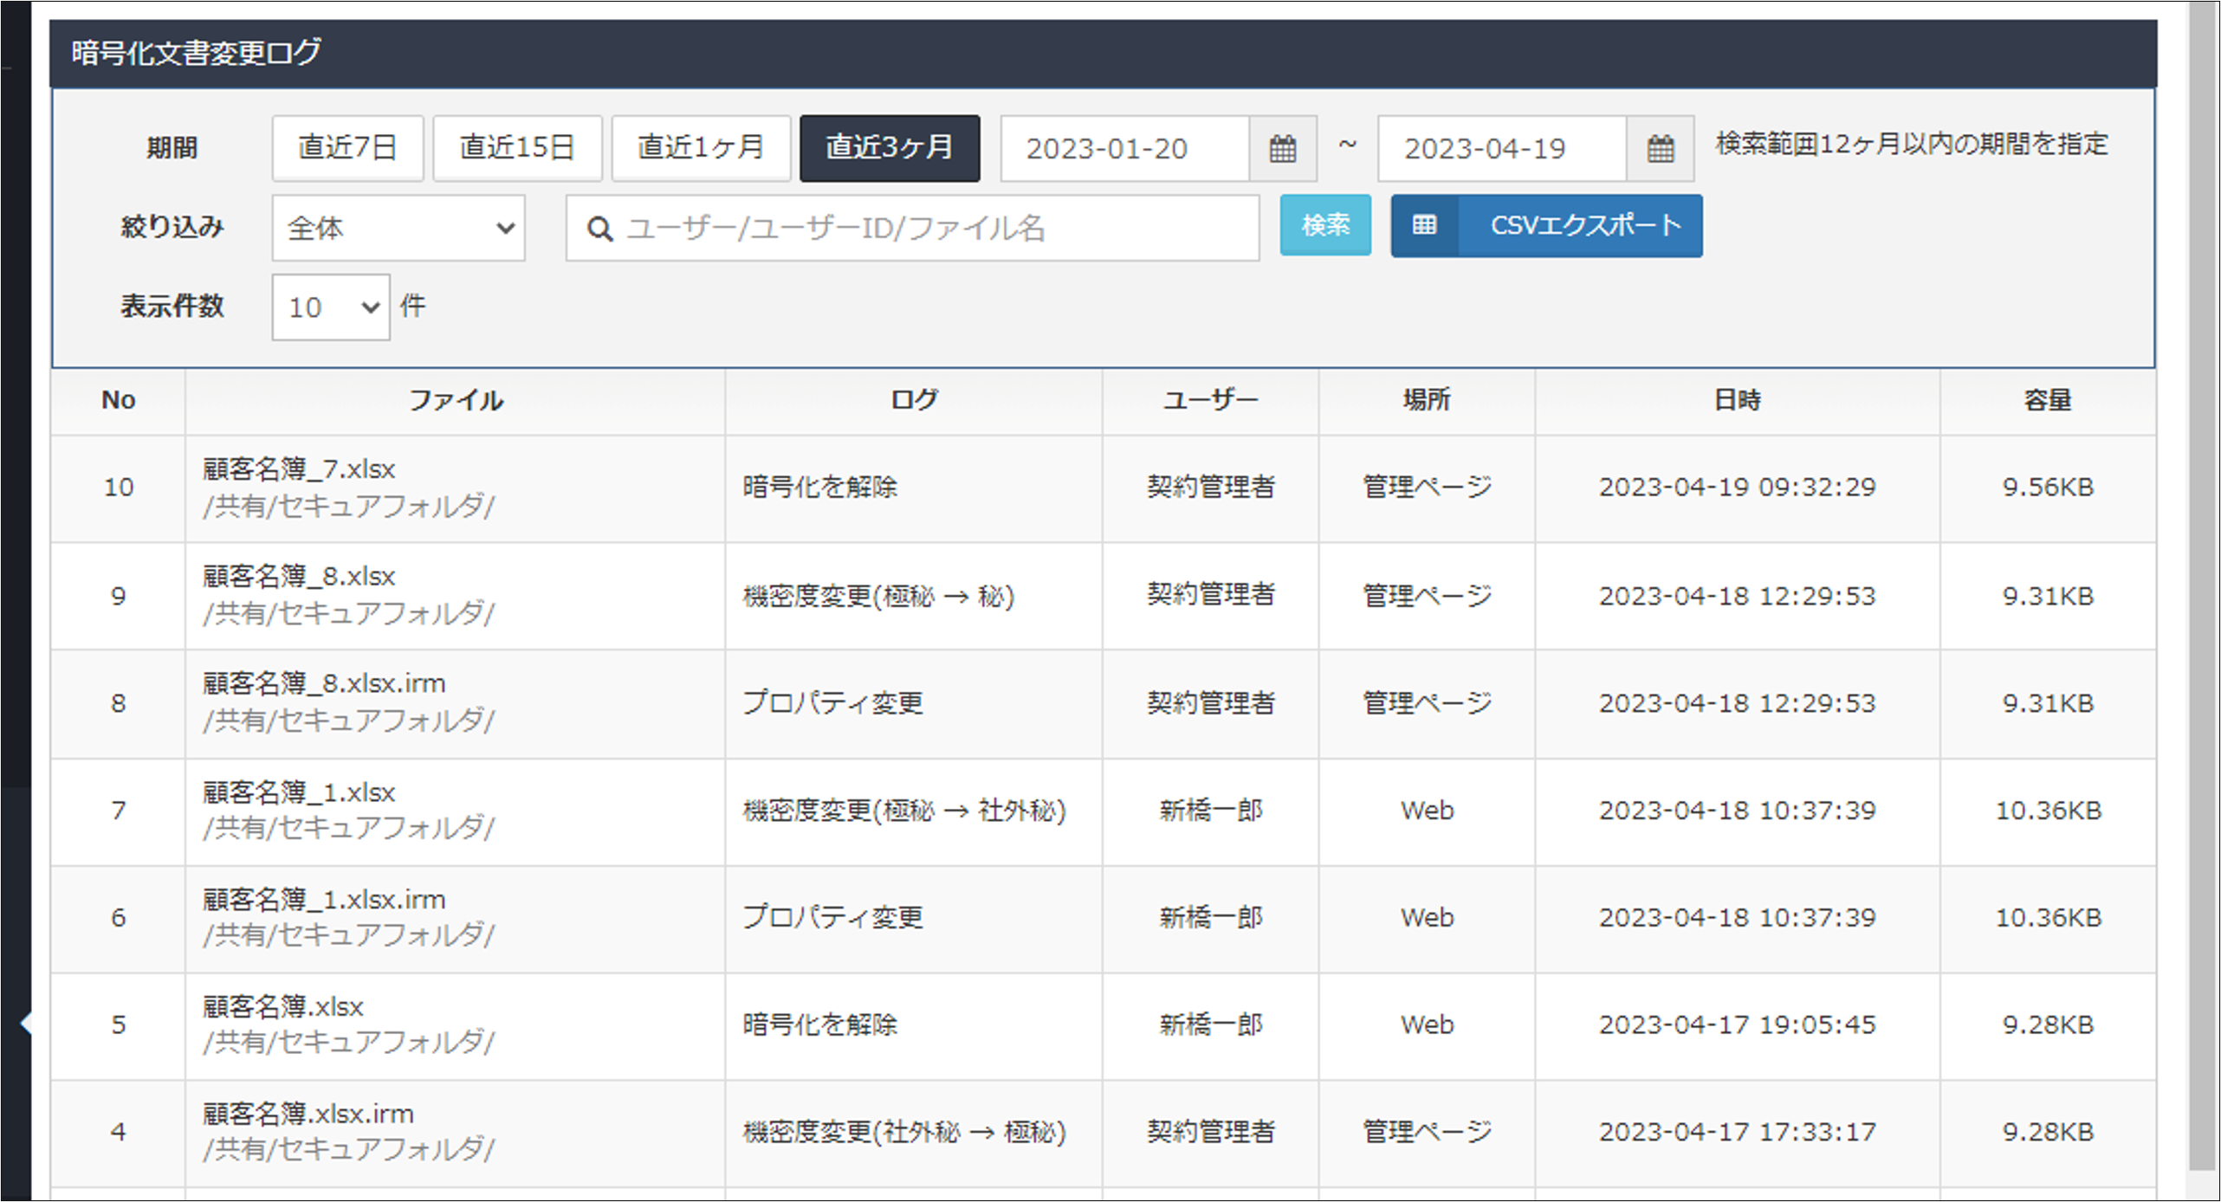Select the 直近7日 period option
Viewport: 2221px width, 1202px height.
[347, 148]
